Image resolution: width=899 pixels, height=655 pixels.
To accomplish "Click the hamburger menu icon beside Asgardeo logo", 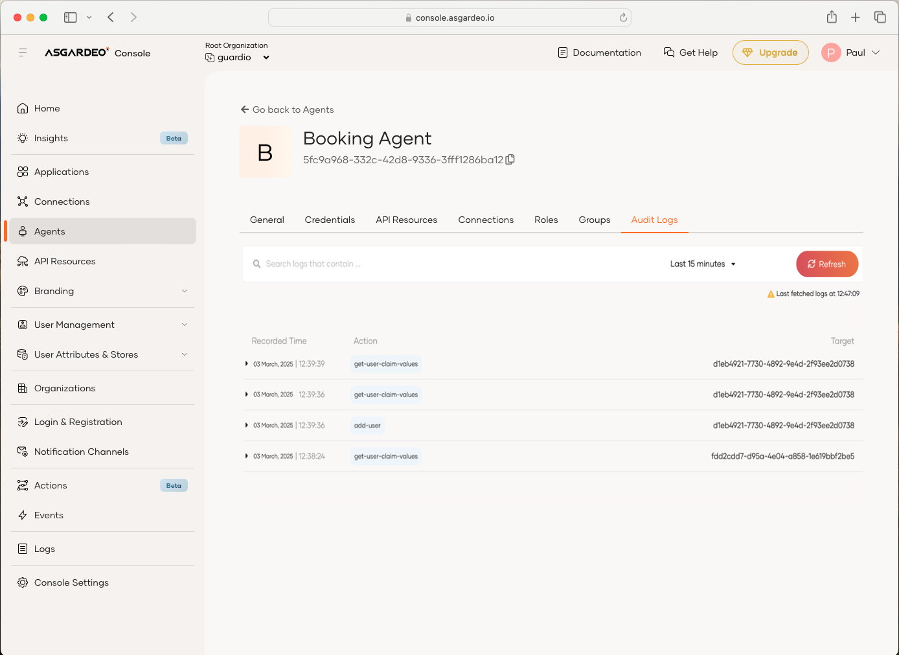I will click(23, 52).
